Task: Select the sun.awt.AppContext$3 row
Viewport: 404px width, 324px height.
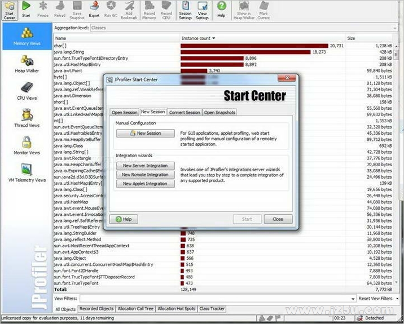Action: coord(223,252)
